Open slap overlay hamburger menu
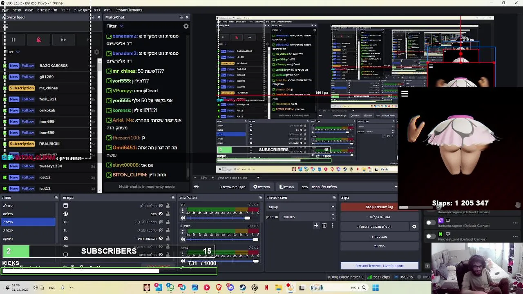The image size is (523, 294). tap(405, 94)
